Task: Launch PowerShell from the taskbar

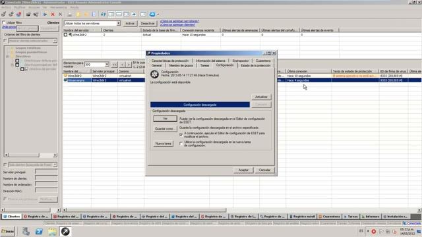Action: click(x=39, y=231)
